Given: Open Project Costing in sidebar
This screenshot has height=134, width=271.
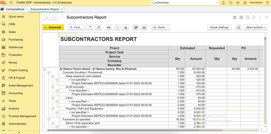Looking at the screenshot, I should click(x=18, y=70).
